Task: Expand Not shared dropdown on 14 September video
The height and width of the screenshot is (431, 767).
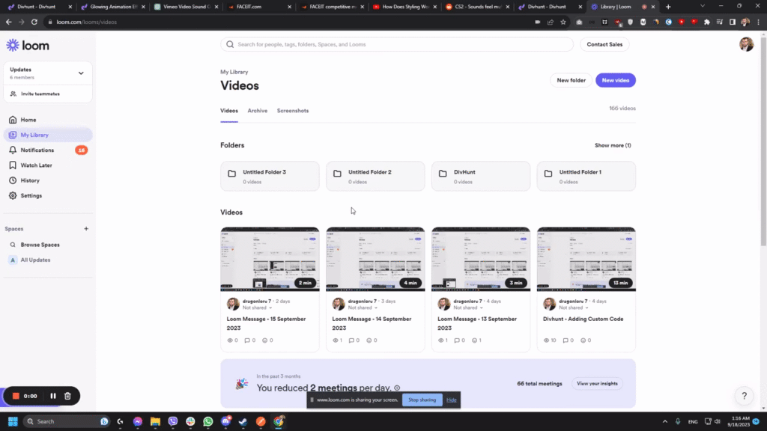Action: 363,308
